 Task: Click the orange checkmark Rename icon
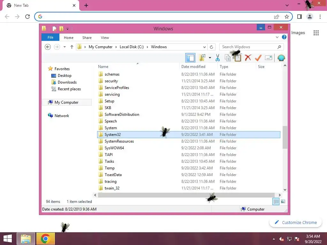pos(258,58)
